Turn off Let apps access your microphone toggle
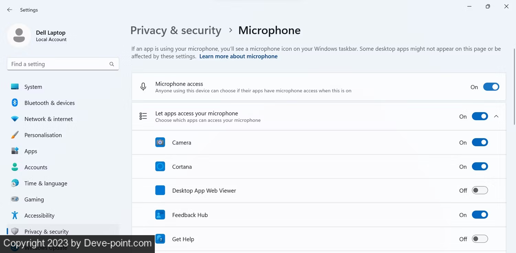Image resolution: width=516 pixels, height=253 pixels. tap(480, 116)
